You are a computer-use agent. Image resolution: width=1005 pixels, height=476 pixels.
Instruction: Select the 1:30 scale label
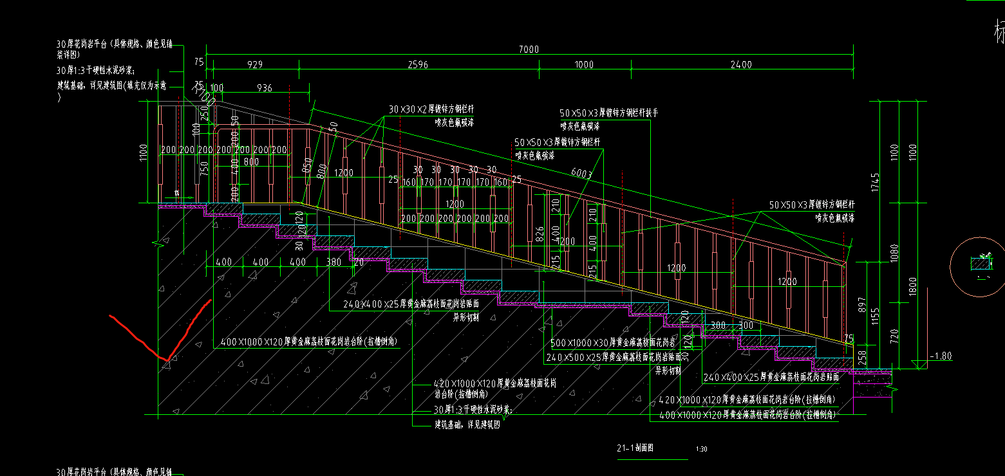[x=702, y=449]
